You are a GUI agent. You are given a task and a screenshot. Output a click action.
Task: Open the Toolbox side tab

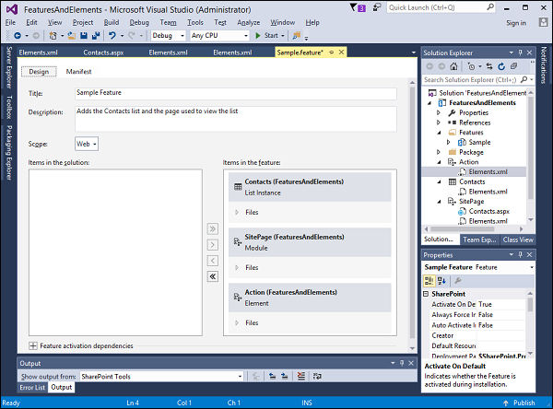[x=9, y=107]
